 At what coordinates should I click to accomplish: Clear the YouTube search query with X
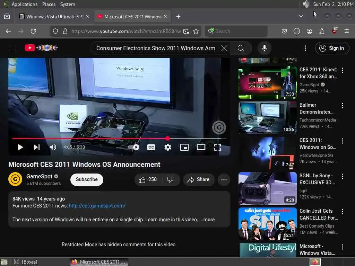(x=224, y=48)
